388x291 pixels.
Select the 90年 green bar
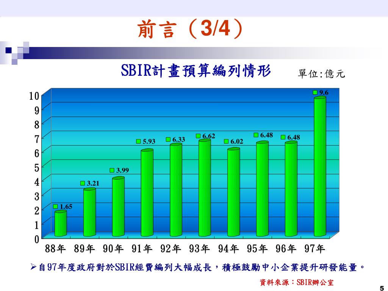pyautogui.click(x=118, y=207)
